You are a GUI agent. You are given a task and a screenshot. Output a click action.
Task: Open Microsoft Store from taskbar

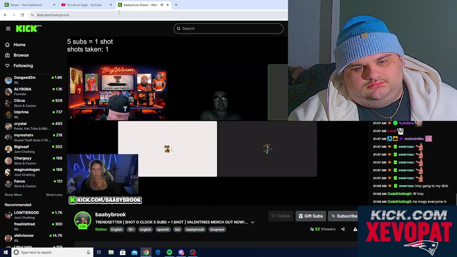(x=122, y=252)
